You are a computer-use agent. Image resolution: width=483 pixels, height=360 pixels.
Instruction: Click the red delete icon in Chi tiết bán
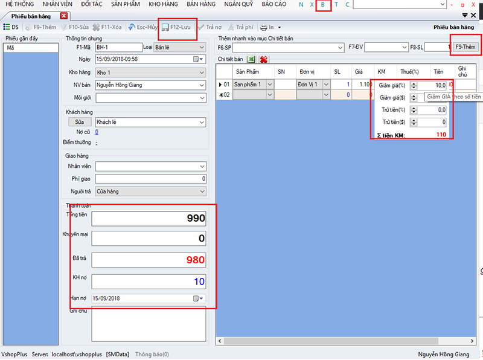click(x=263, y=59)
